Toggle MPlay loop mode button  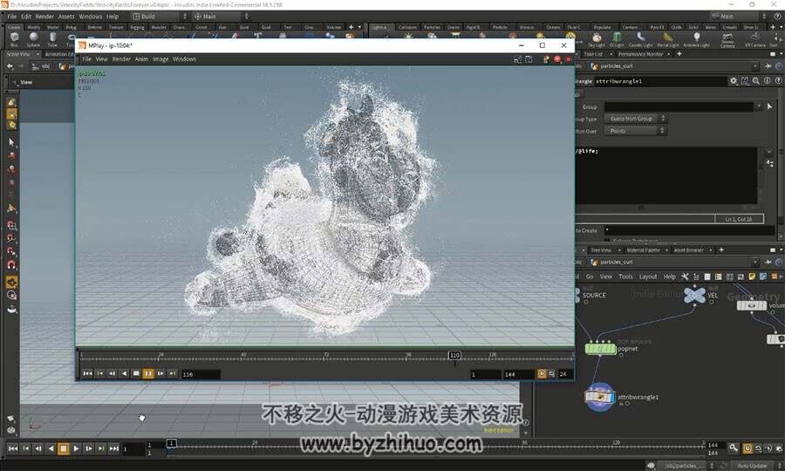pyautogui.click(x=552, y=373)
